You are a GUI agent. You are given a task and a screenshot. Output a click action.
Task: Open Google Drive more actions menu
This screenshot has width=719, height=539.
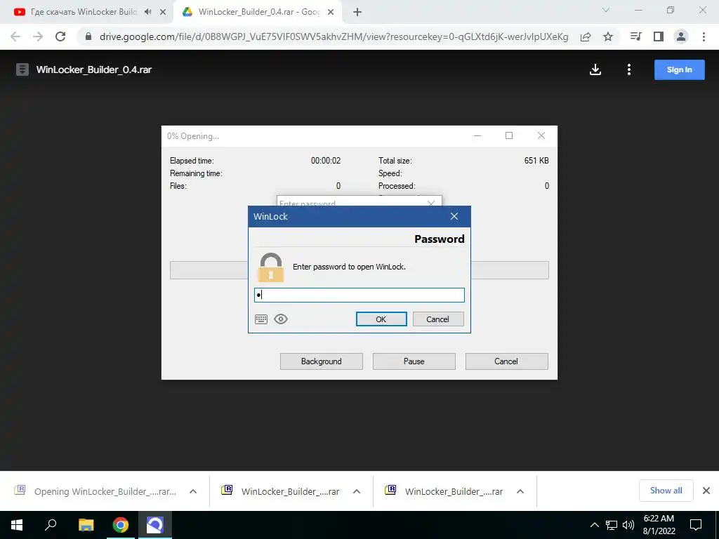click(629, 69)
